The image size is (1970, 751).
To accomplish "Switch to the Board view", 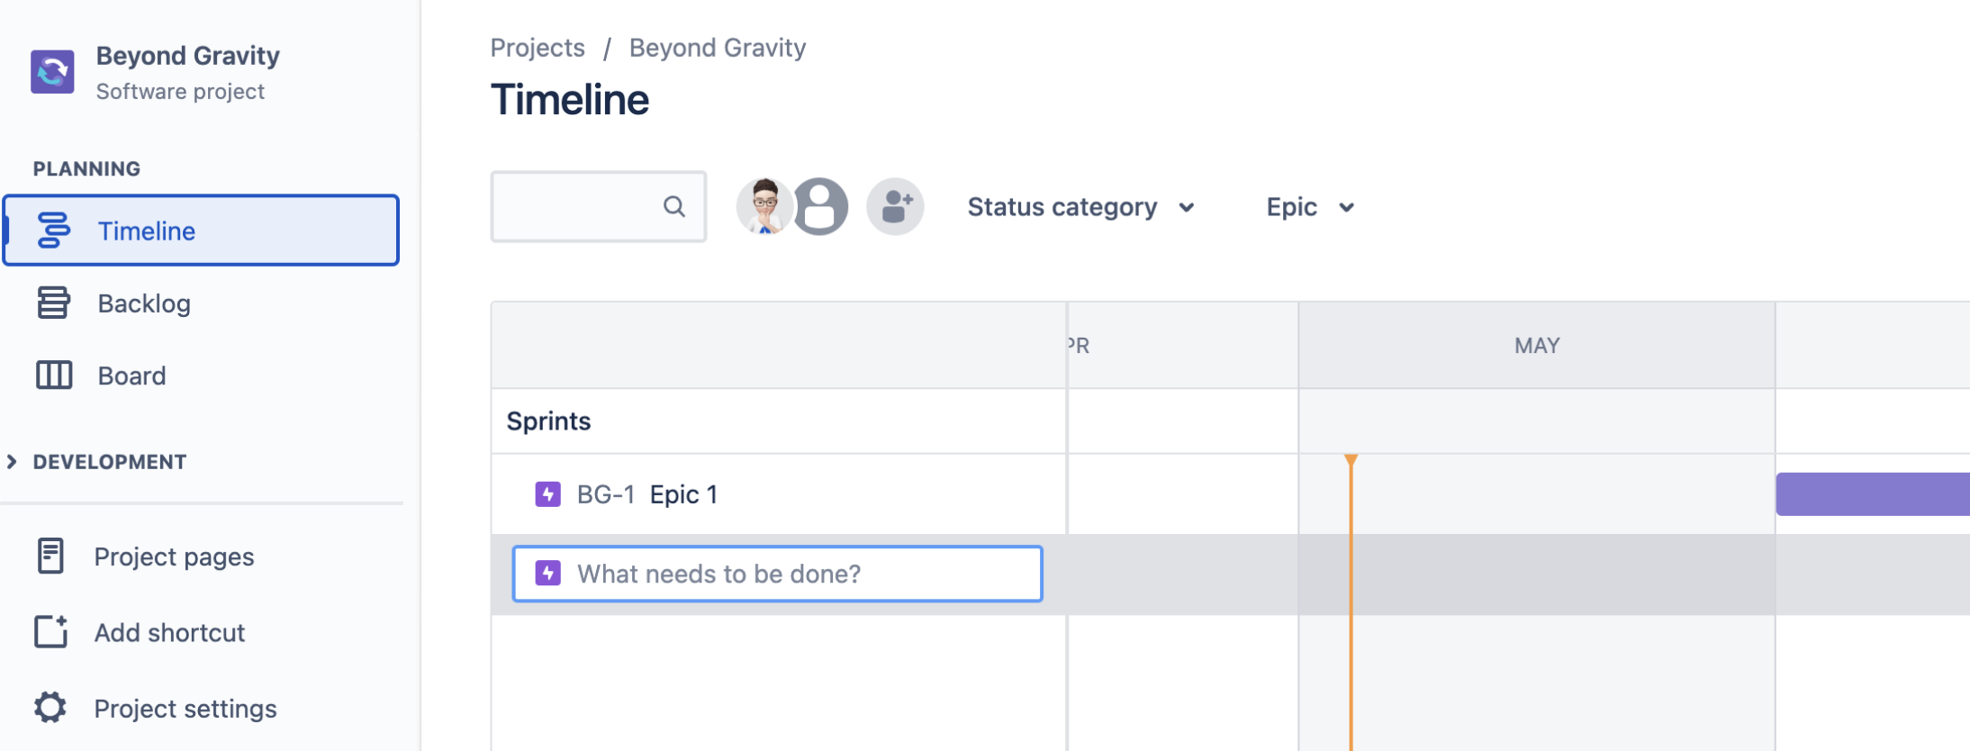I will point(131,375).
